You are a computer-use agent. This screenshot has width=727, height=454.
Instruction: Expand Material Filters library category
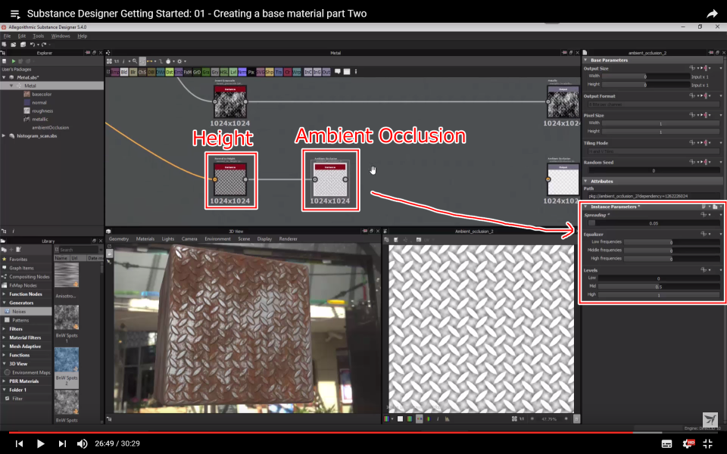5,337
